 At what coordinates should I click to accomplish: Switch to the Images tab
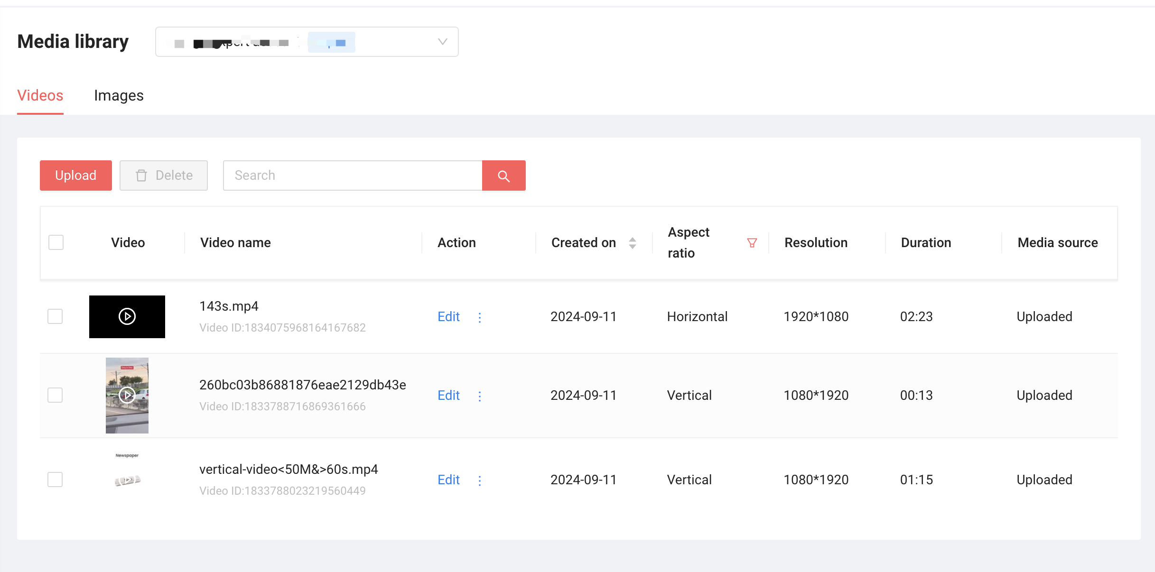[119, 96]
